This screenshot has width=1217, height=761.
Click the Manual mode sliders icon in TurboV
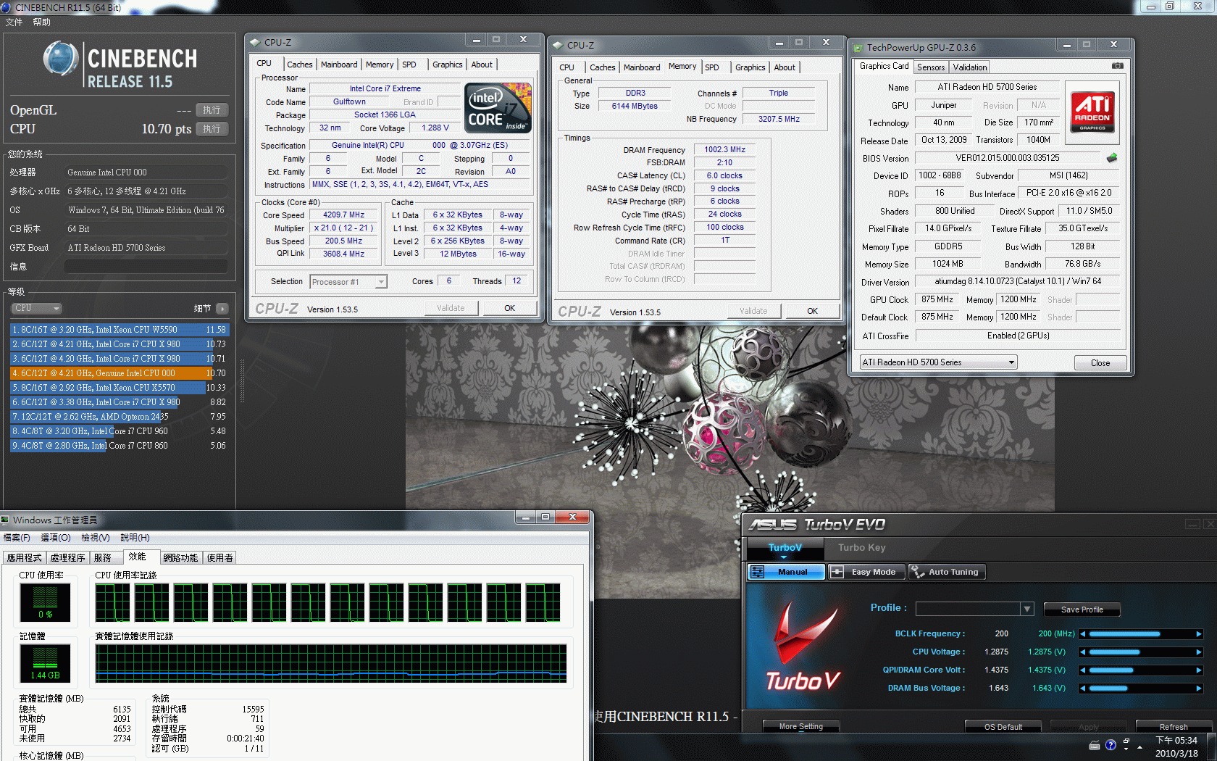coord(758,572)
